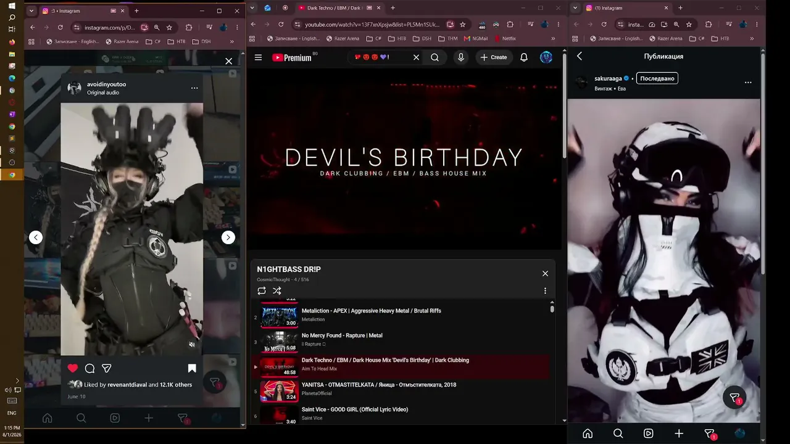Image resolution: width=790 pixels, height=444 pixels.
Task: Go back from the sakuraaga Публикация page
Action: (x=580, y=56)
